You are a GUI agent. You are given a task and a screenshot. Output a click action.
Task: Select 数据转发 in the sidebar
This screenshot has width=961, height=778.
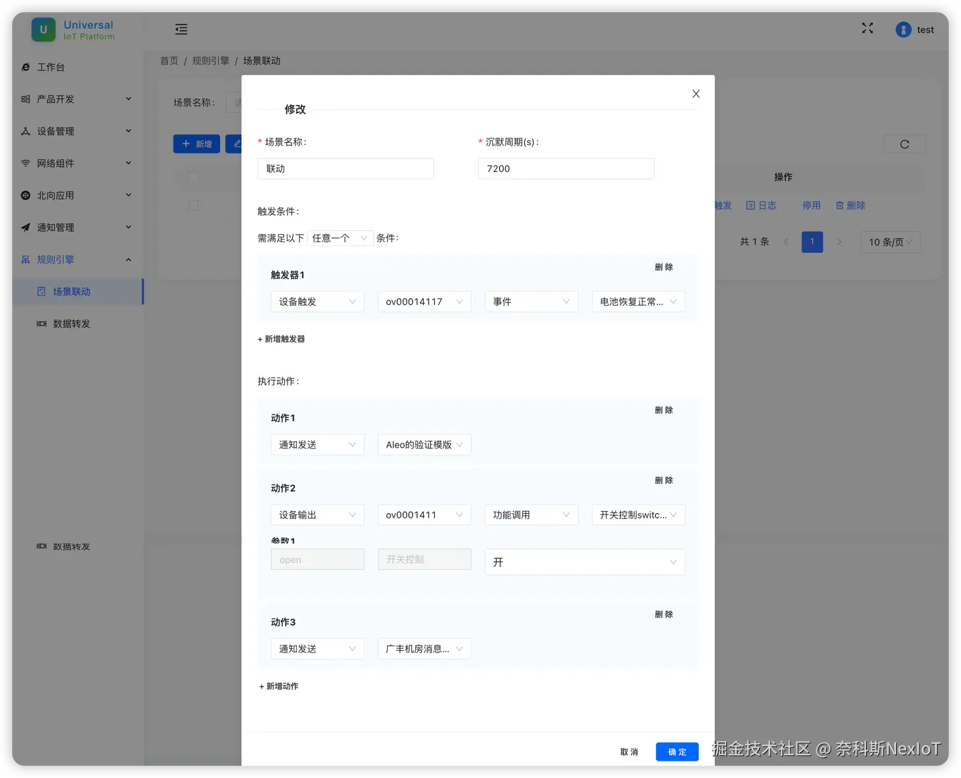[x=72, y=323]
